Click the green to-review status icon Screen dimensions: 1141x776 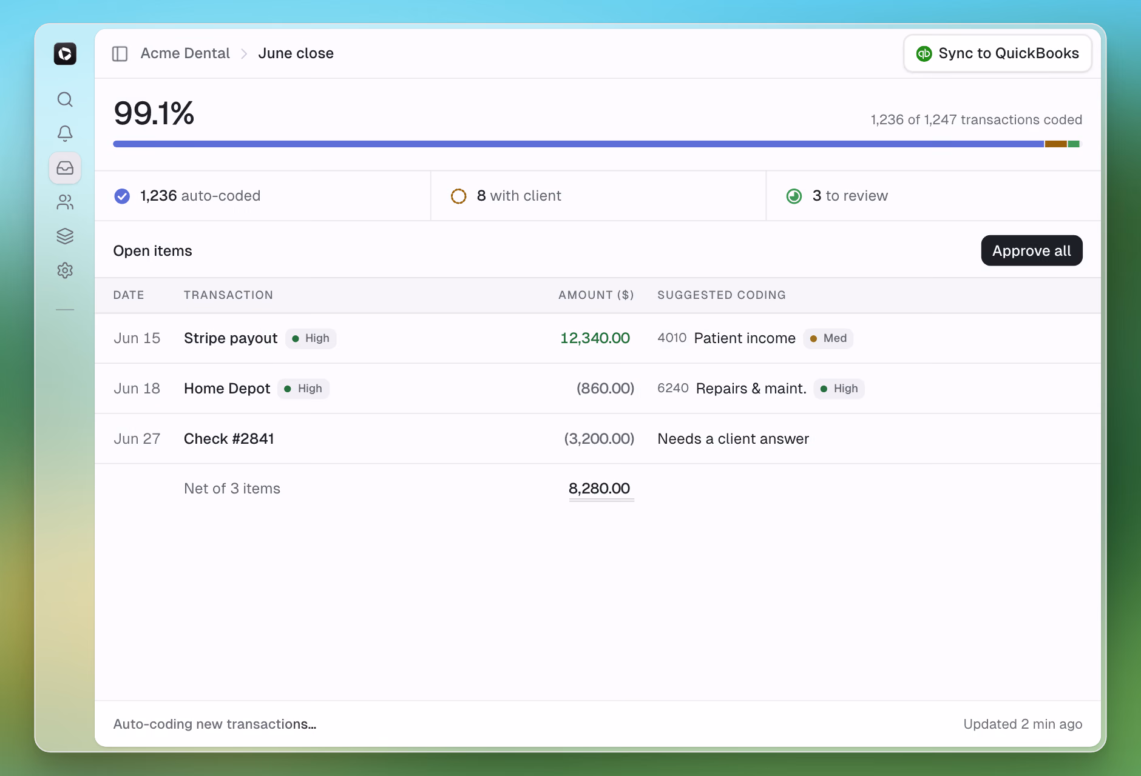(x=794, y=196)
